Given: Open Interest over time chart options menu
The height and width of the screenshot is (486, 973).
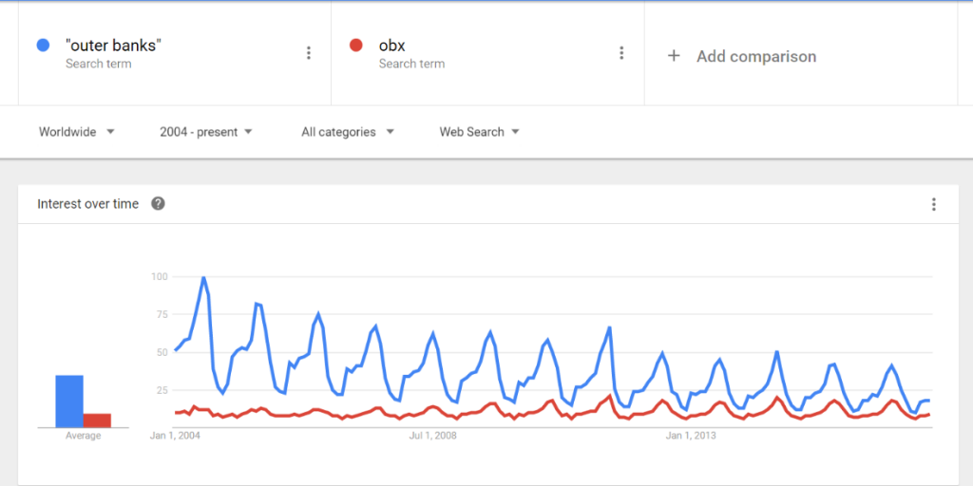Looking at the screenshot, I should (934, 204).
